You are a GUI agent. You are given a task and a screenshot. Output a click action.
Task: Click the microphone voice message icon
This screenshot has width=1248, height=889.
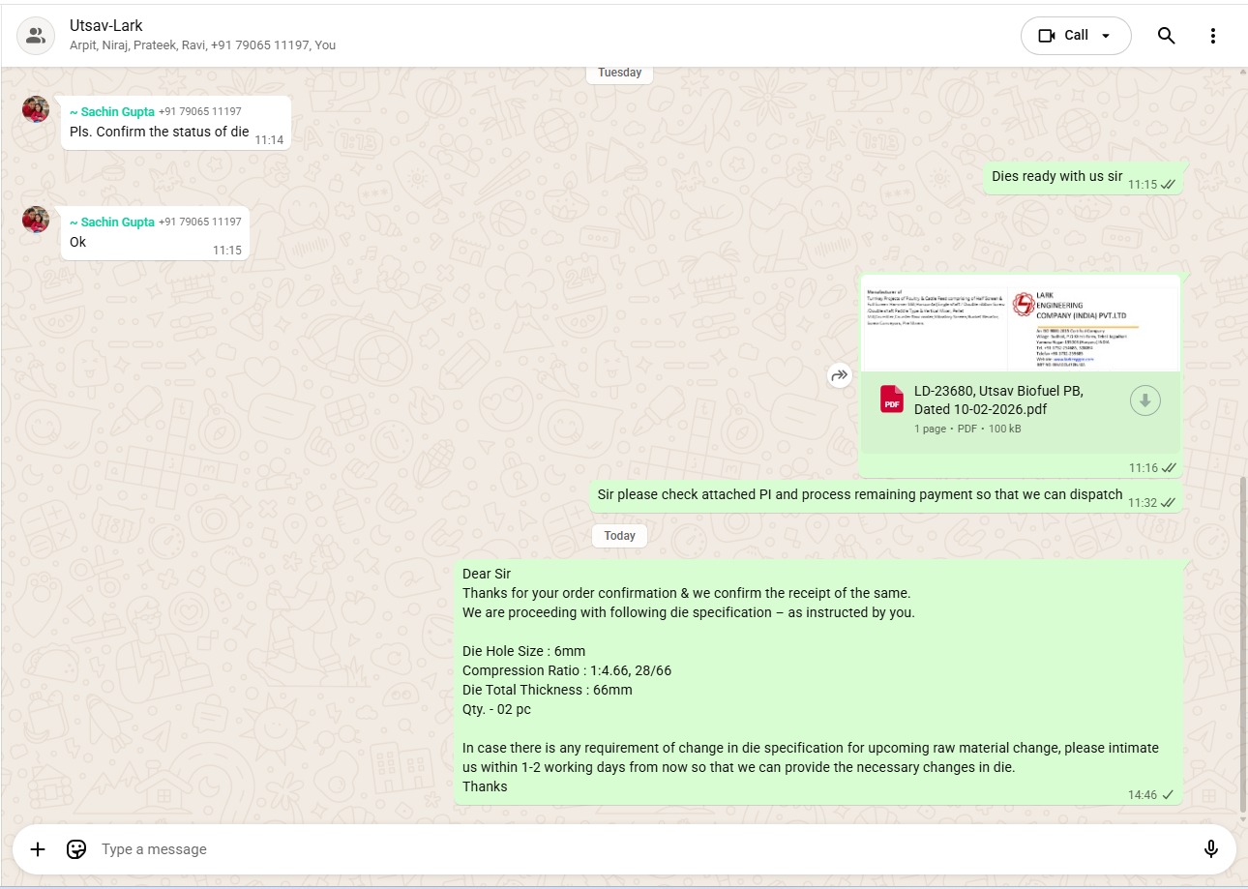click(1210, 849)
